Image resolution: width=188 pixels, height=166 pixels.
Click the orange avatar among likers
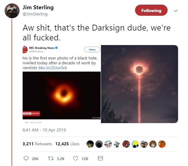162,144
